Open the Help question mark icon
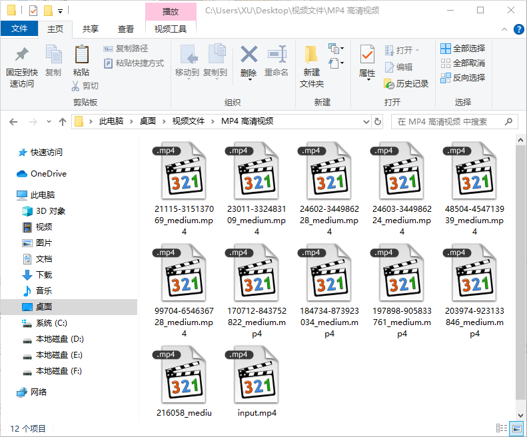 pyautogui.click(x=518, y=29)
